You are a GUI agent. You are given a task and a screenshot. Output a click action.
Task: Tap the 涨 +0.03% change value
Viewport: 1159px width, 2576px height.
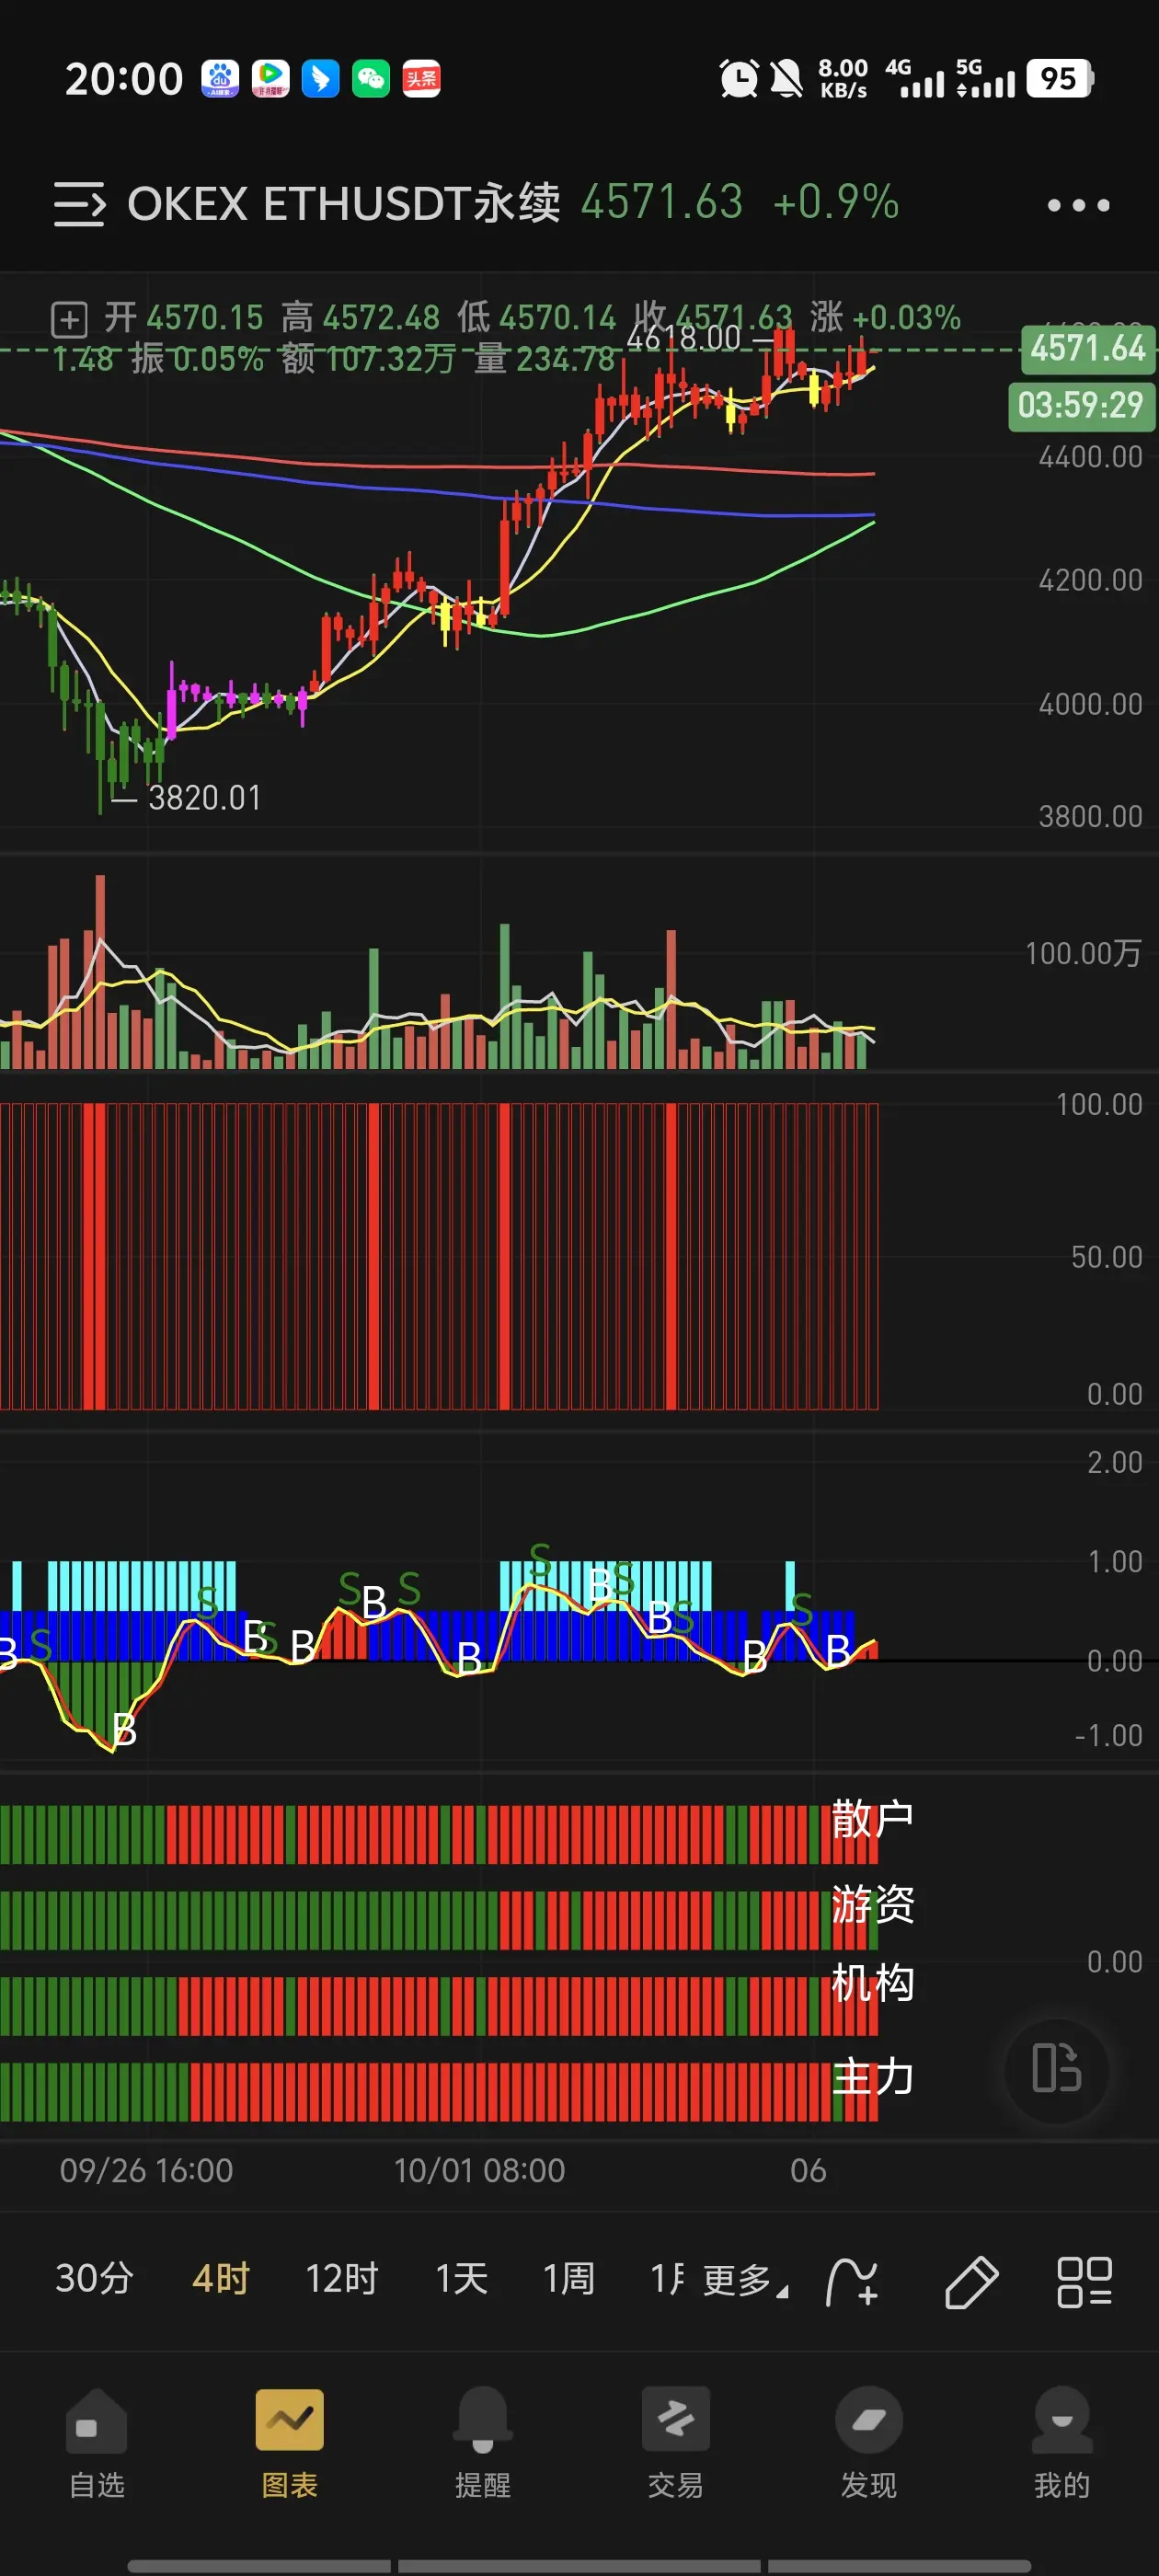[885, 318]
